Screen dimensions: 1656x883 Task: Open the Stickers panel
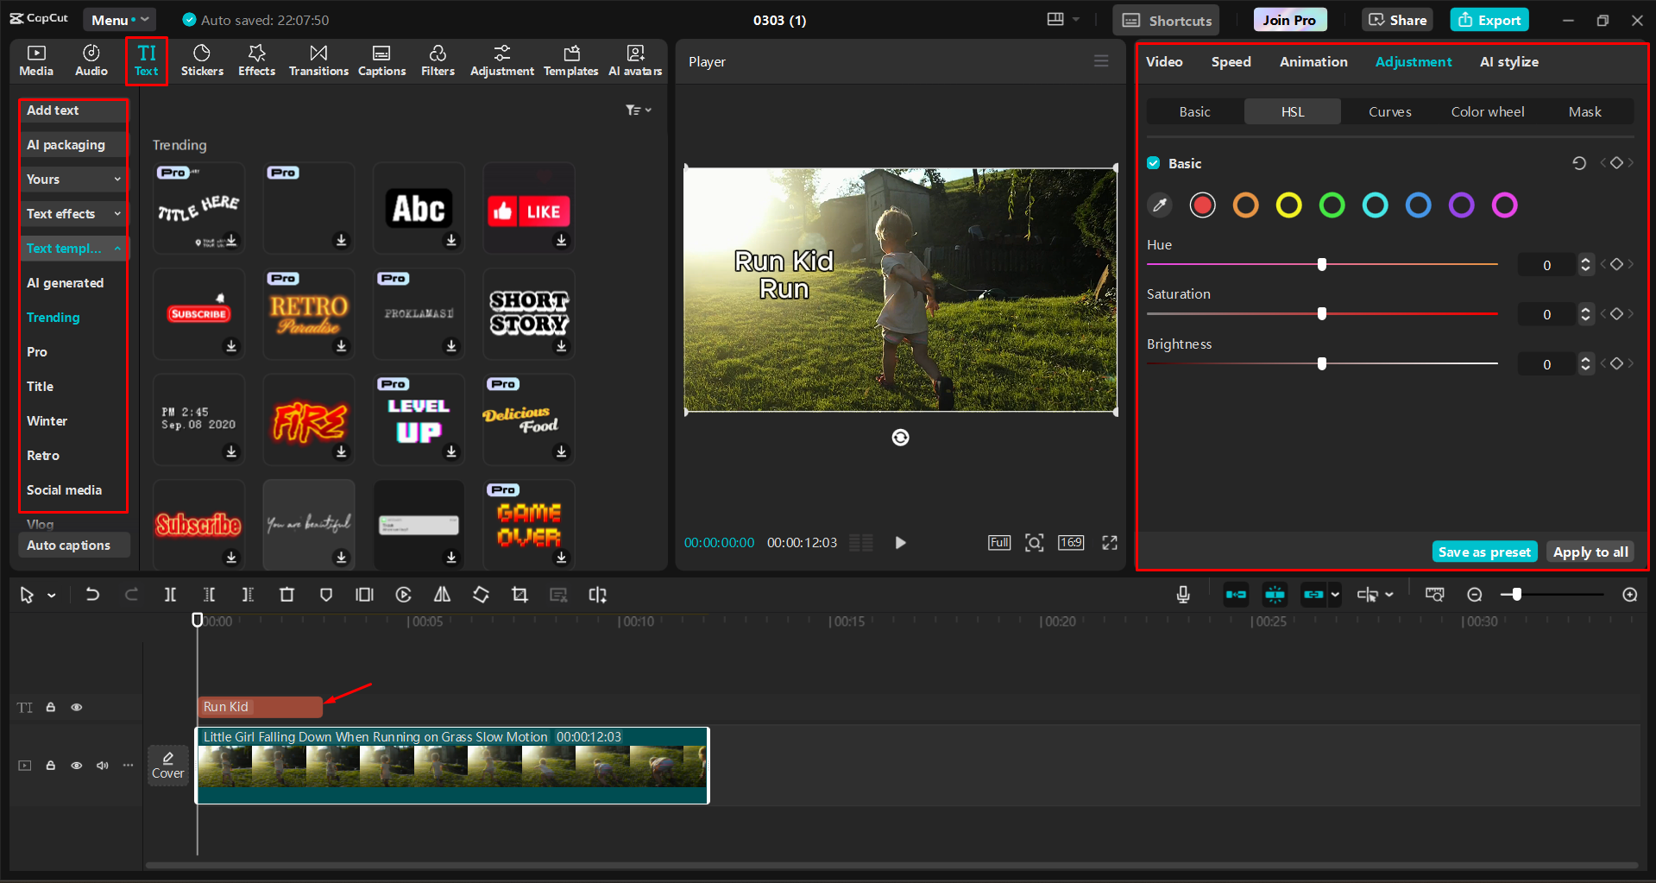point(202,60)
